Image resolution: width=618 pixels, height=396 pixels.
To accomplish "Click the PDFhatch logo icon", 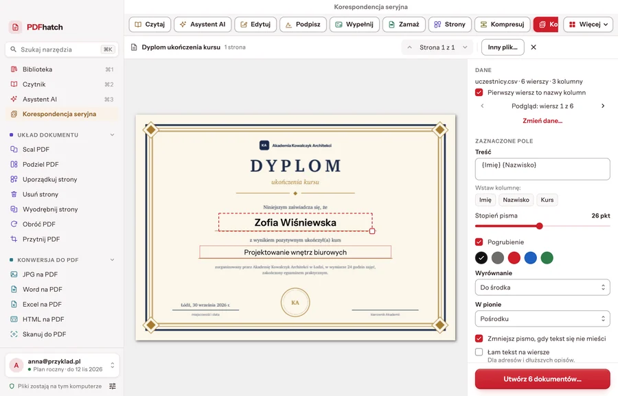I will 15,27.
